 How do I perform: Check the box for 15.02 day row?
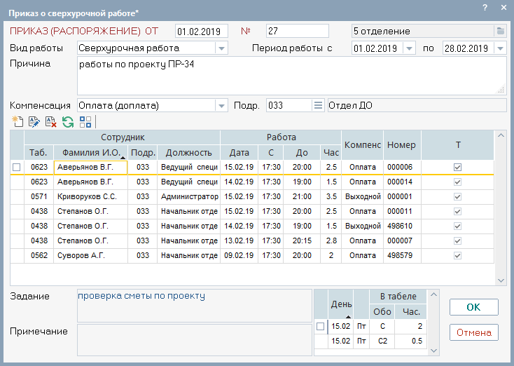pyautogui.click(x=320, y=326)
